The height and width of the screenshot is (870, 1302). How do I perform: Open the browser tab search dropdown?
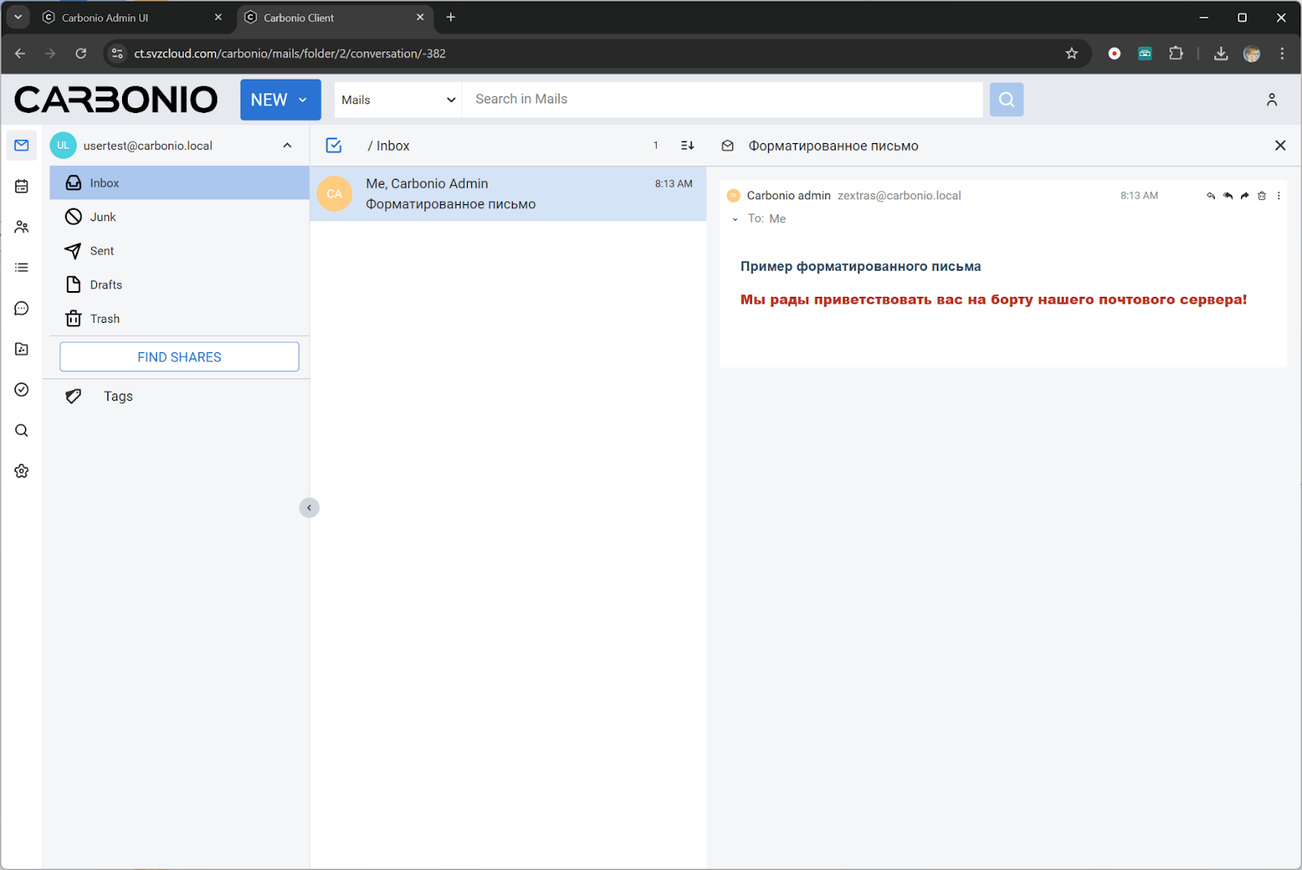(x=18, y=17)
